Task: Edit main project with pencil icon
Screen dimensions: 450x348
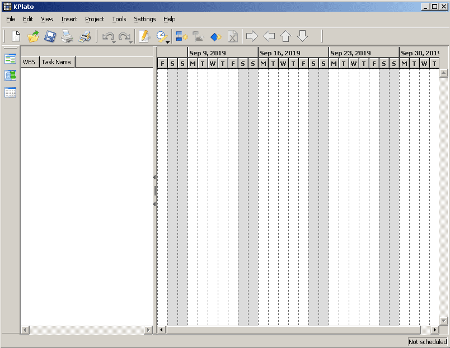Action: coord(144,36)
